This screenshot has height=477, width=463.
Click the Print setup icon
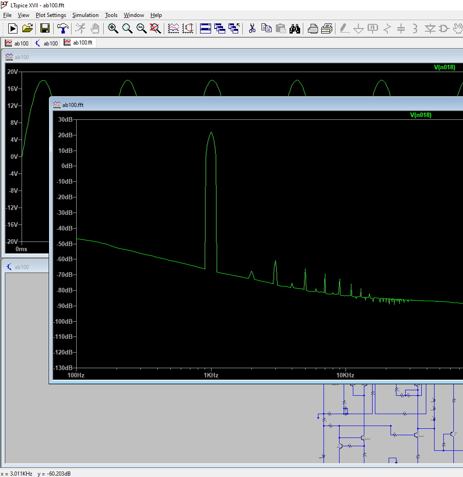pos(313,28)
